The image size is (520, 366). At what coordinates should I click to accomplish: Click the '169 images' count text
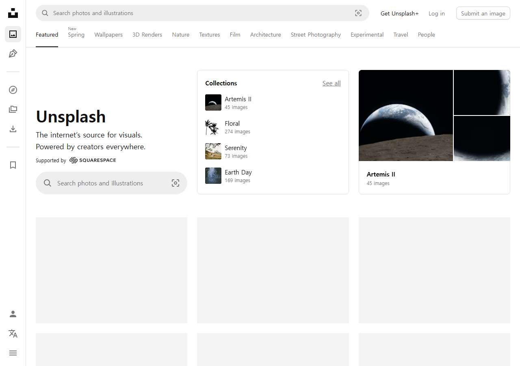(237, 181)
